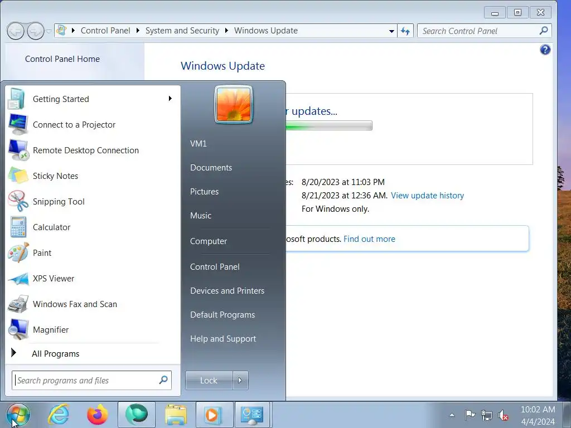The height and width of the screenshot is (428, 571).
Task: Launch the Magnifier icon
Action: coord(18,329)
